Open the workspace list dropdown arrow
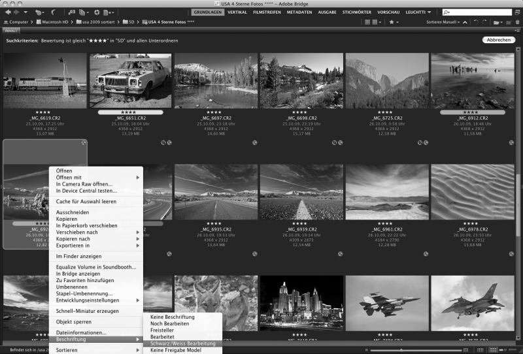The image size is (523, 354). click(x=430, y=12)
